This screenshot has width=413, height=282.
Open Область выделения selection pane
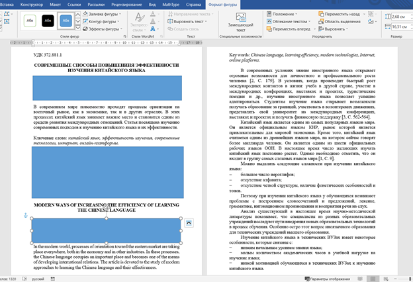pos(340,21)
